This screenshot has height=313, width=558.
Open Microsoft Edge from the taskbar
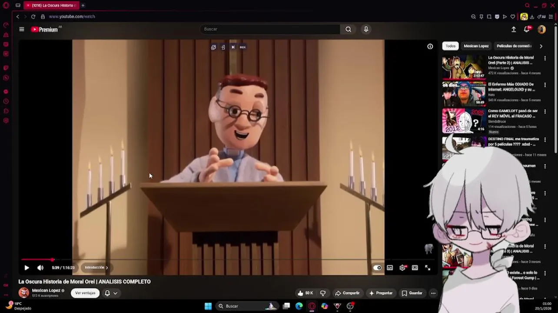[x=299, y=306]
